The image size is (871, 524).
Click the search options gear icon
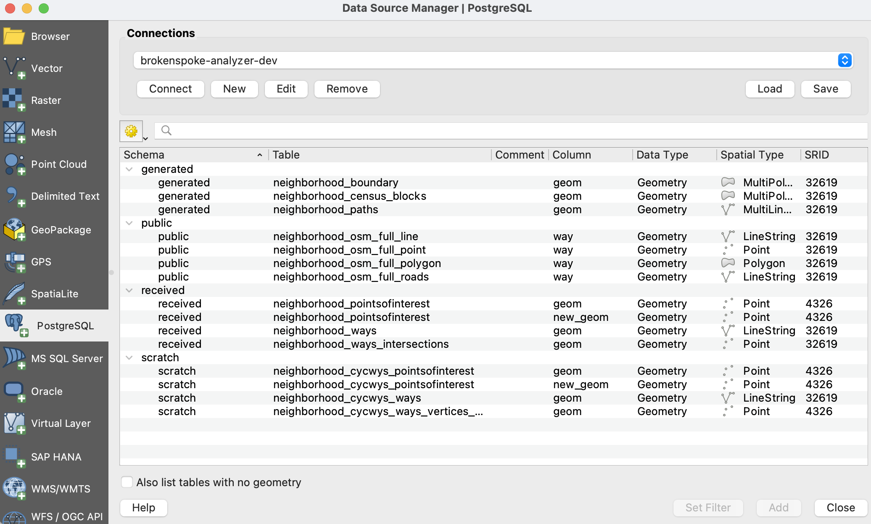pyautogui.click(x=131, y=131)
